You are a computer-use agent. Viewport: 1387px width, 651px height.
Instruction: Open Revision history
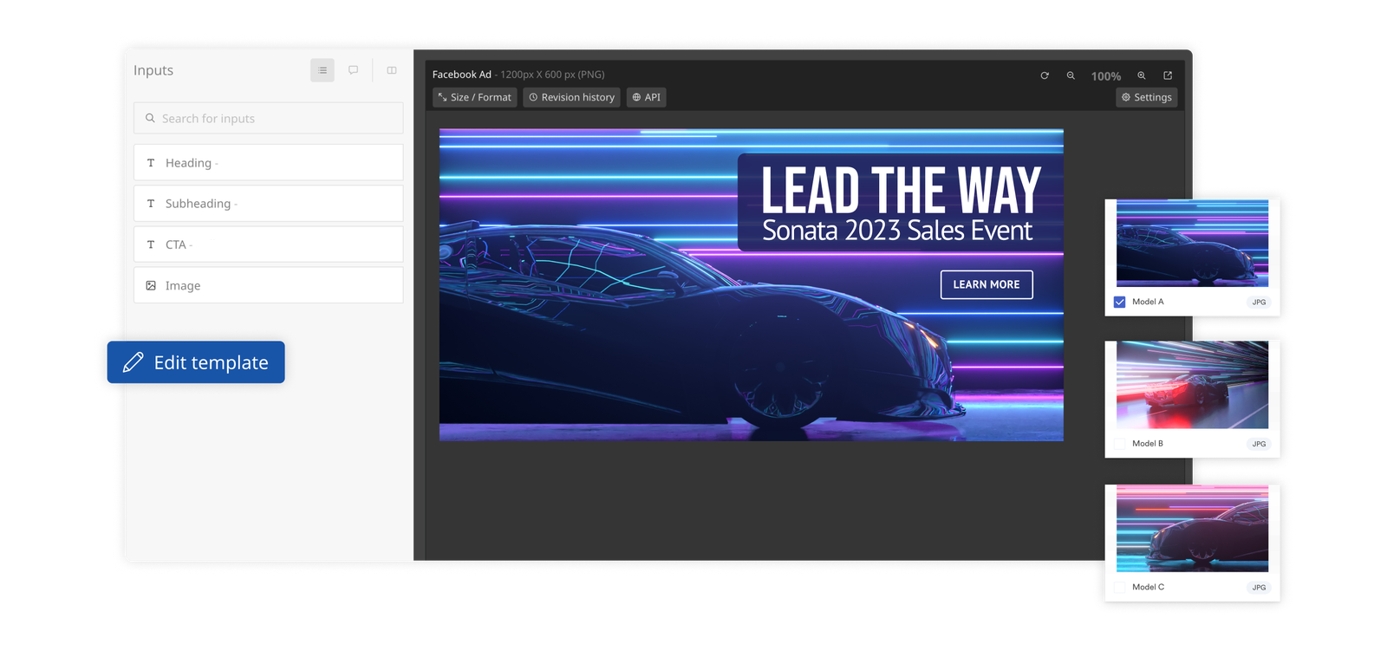(571, 97)
